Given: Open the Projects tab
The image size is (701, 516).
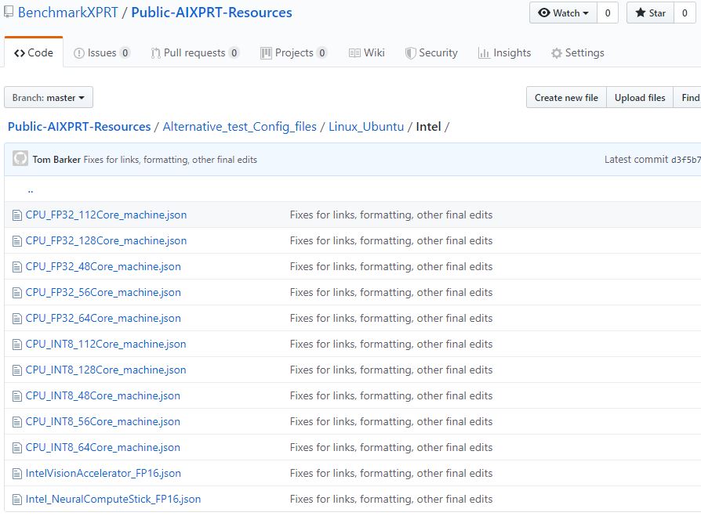Looking at the screenshot, I should [294, 52].
